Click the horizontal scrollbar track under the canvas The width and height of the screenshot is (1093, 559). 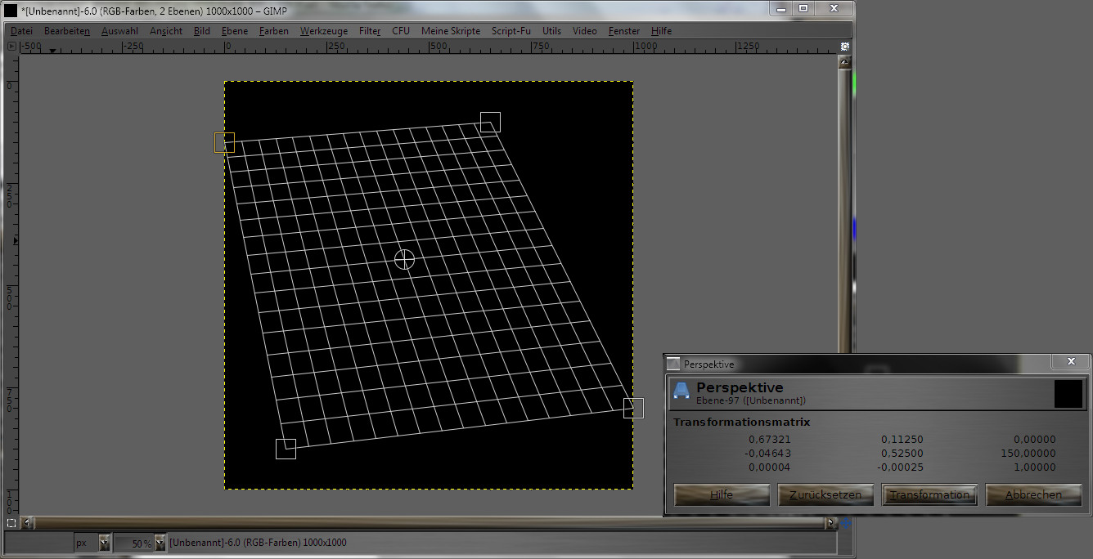425,523
